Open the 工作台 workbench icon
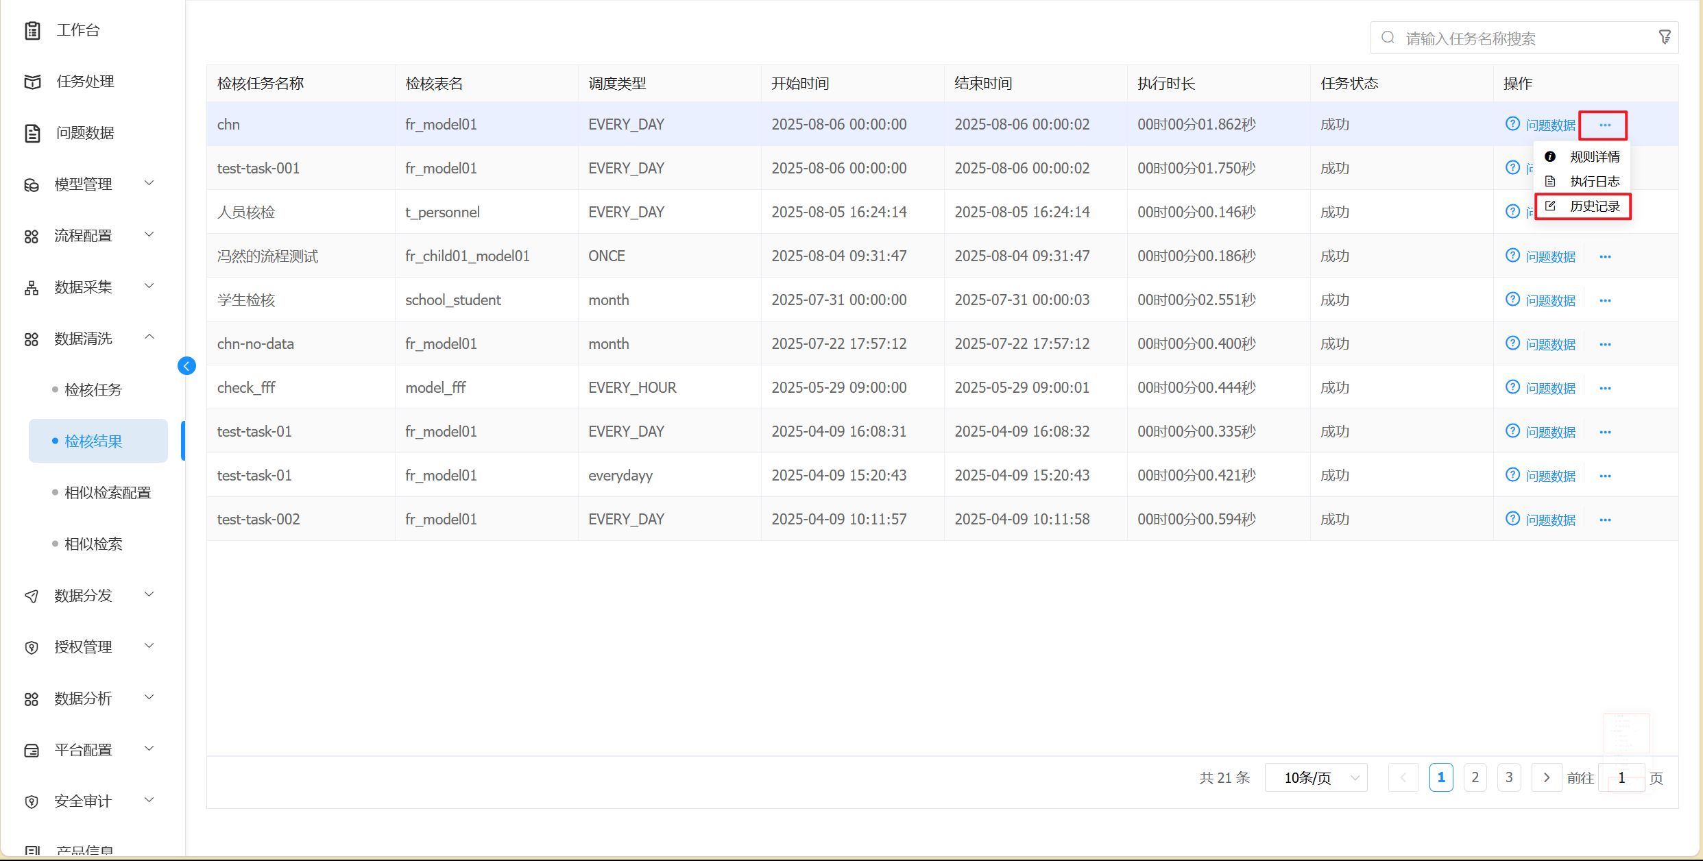The width and height of the screenshot is (1703, 861). click(x=32, y=30)
